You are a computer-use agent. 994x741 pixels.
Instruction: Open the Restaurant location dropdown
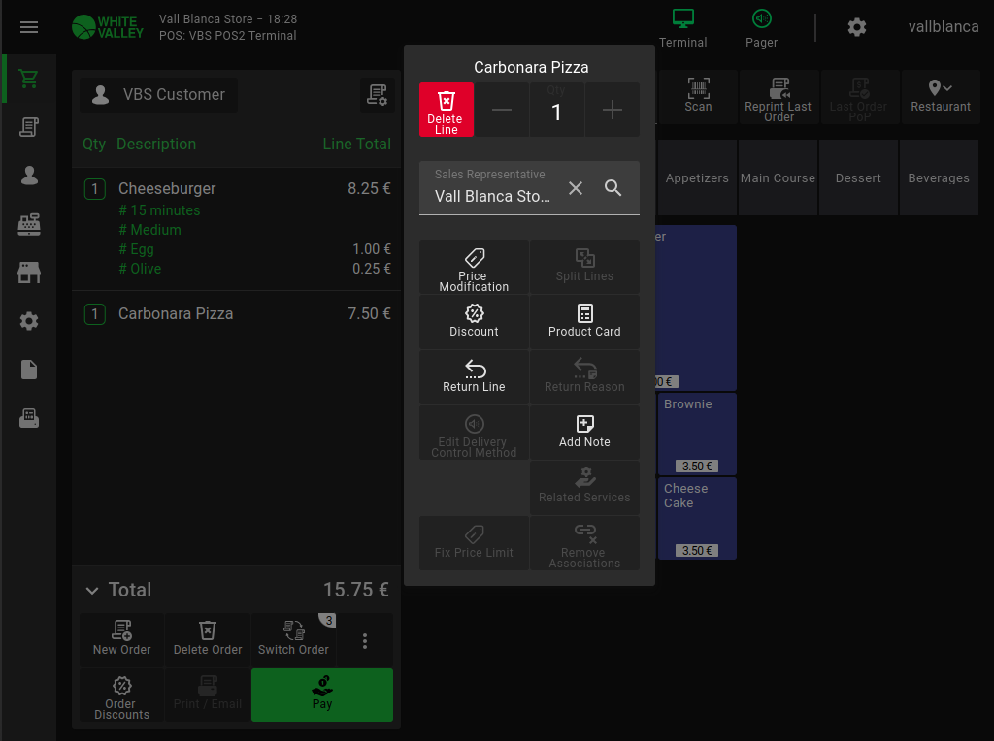[x=940, y=96]
